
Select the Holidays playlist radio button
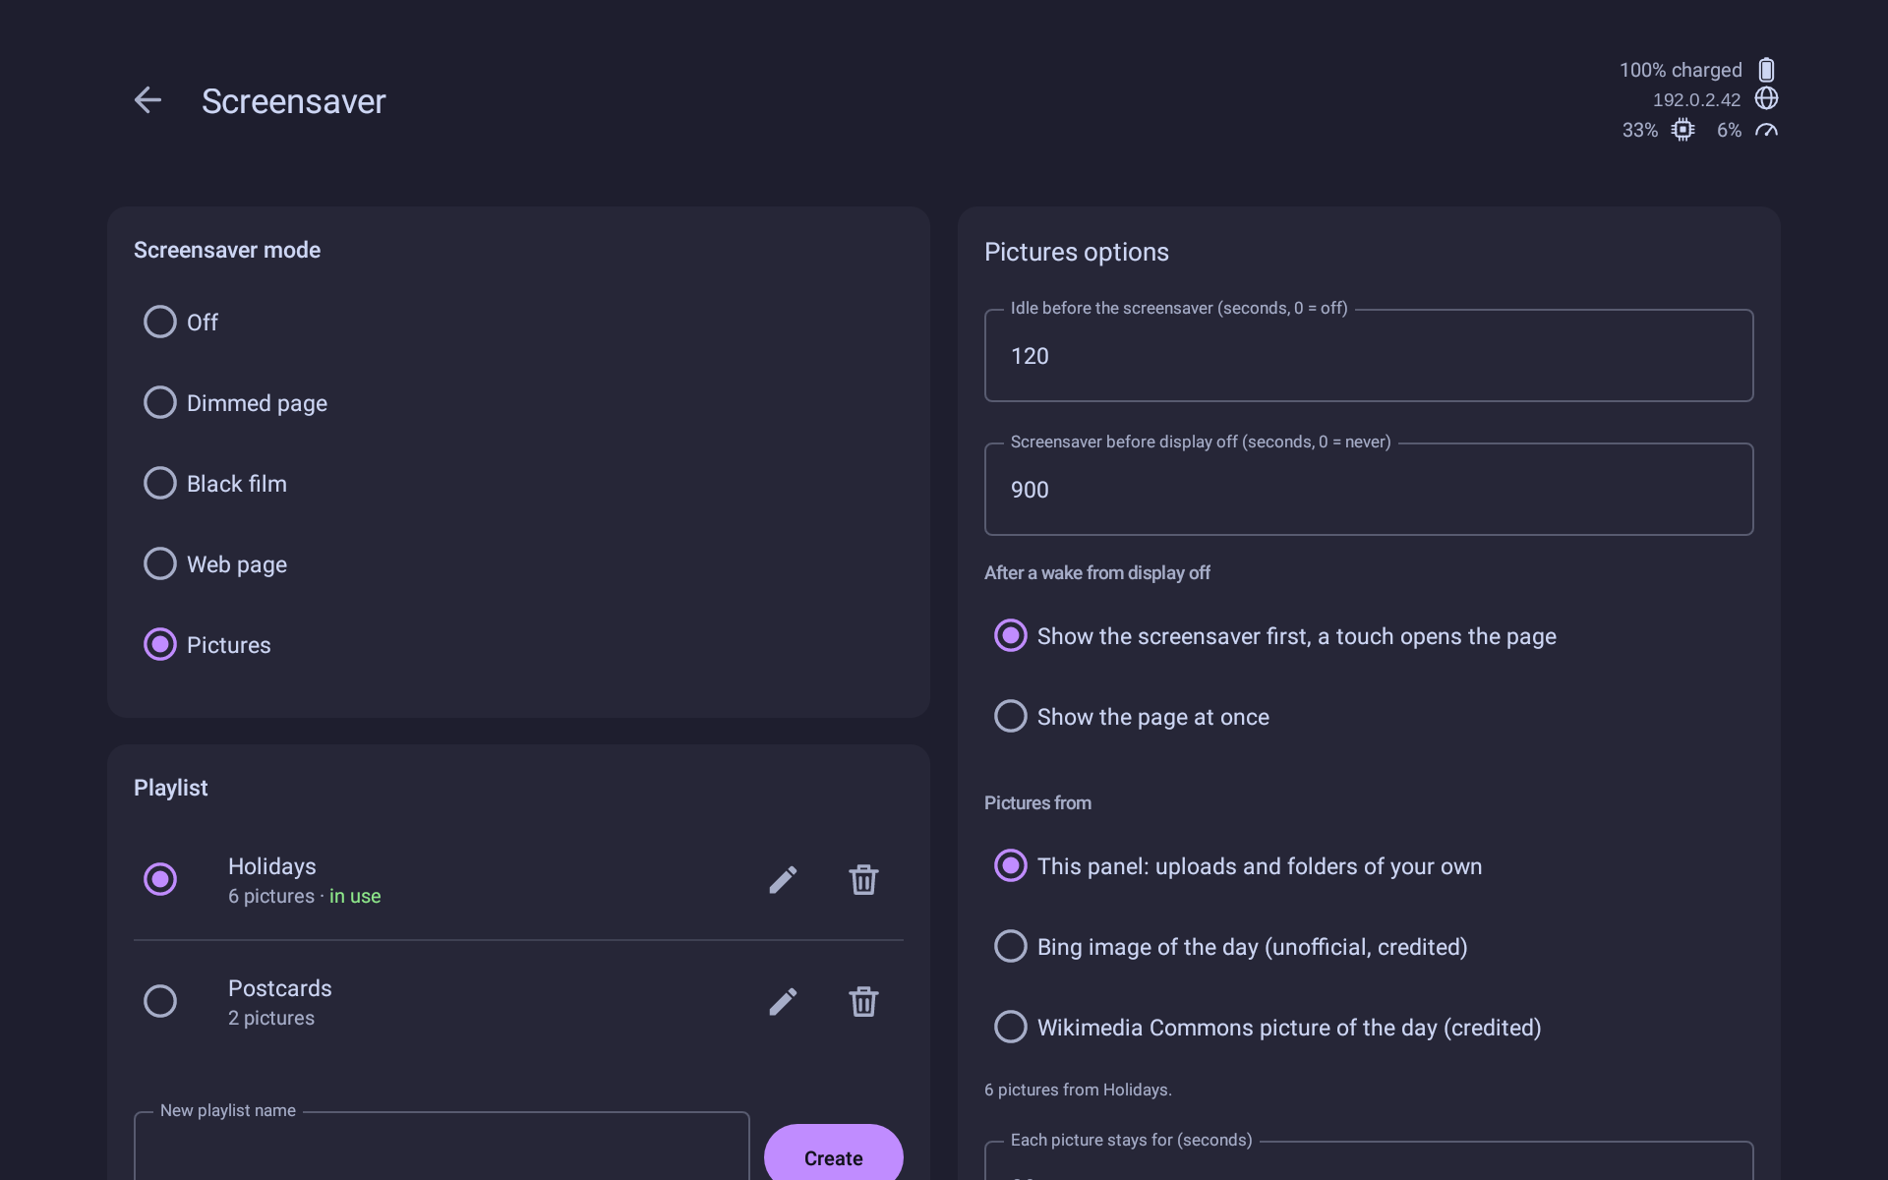[x=160, y=879]
